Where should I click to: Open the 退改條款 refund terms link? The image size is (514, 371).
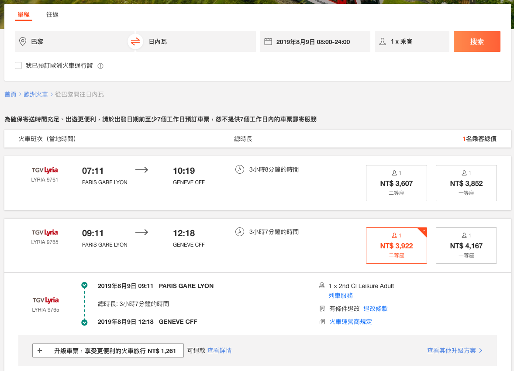pyautogui.click(x=375, y=309)
